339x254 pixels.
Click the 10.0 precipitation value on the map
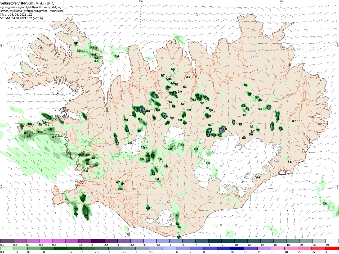(x=224, y=129)
